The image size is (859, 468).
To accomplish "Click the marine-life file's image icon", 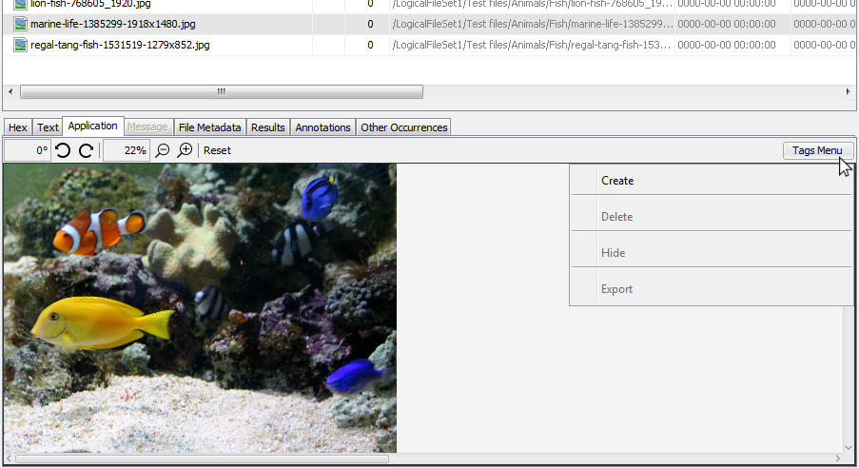I will click(20, 24).
